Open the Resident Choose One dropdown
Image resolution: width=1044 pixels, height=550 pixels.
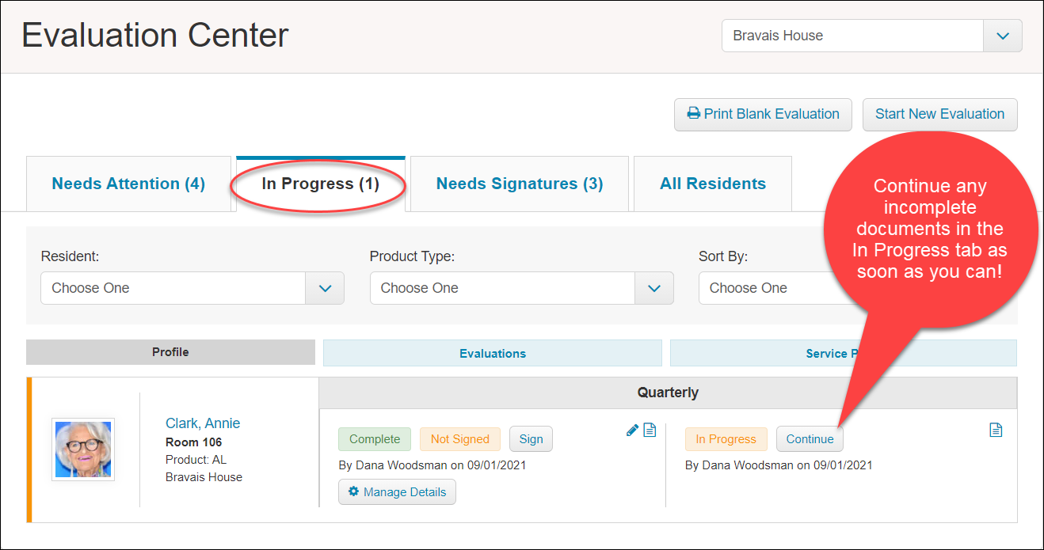click(x=192, y=288)
